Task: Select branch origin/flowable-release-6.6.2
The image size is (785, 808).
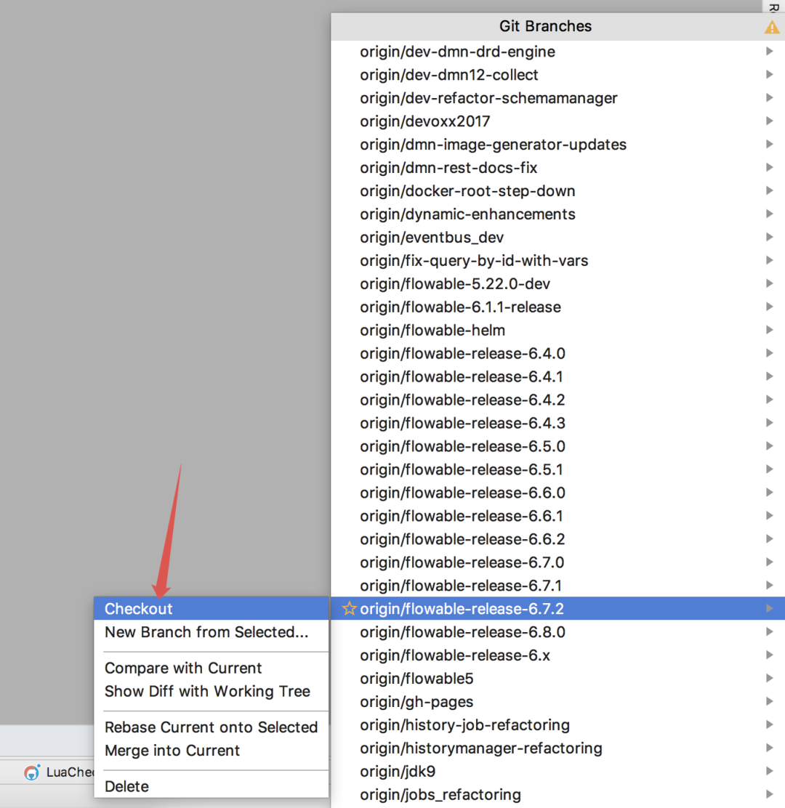Action: [x=557, y=539]
